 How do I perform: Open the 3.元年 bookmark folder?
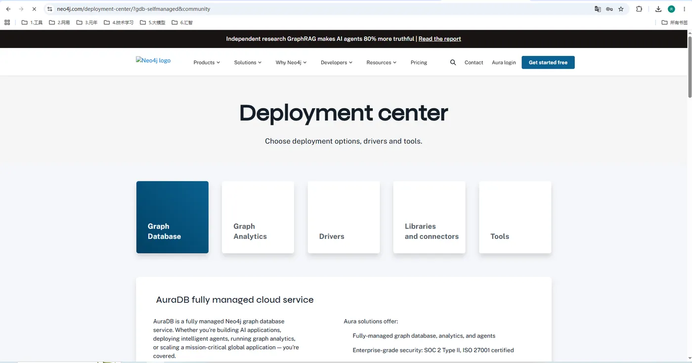[x=87, y=22]
